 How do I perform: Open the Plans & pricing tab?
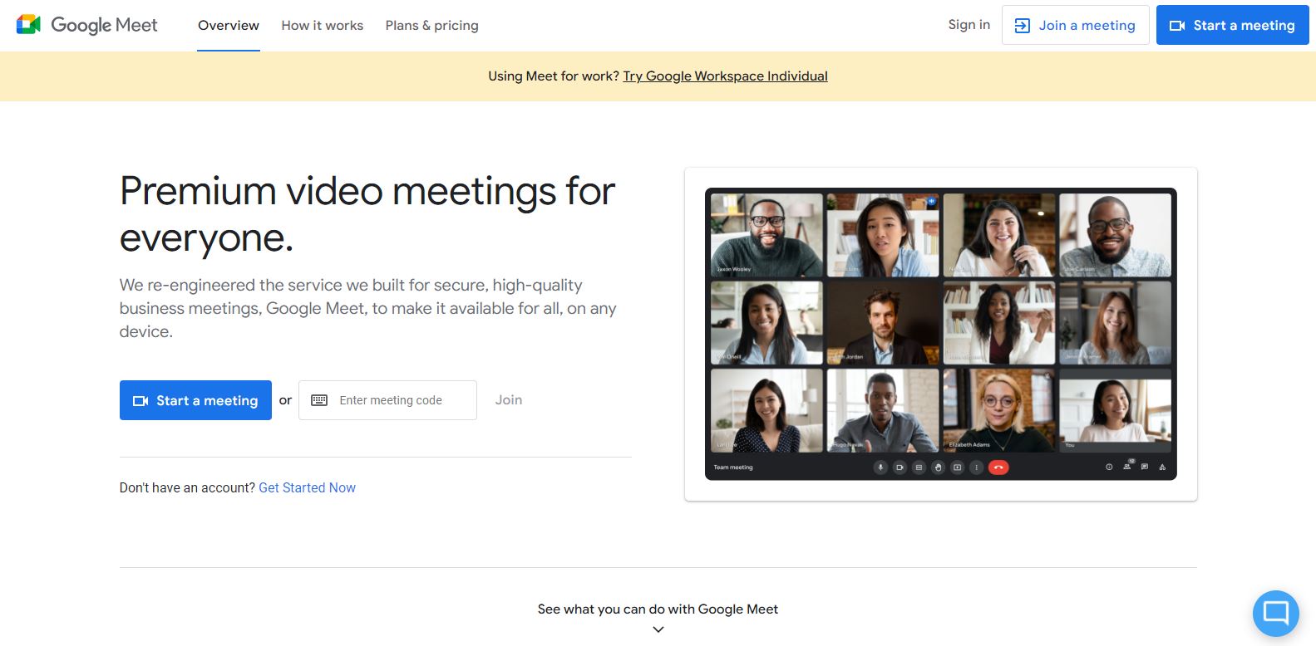pos(432,26)
